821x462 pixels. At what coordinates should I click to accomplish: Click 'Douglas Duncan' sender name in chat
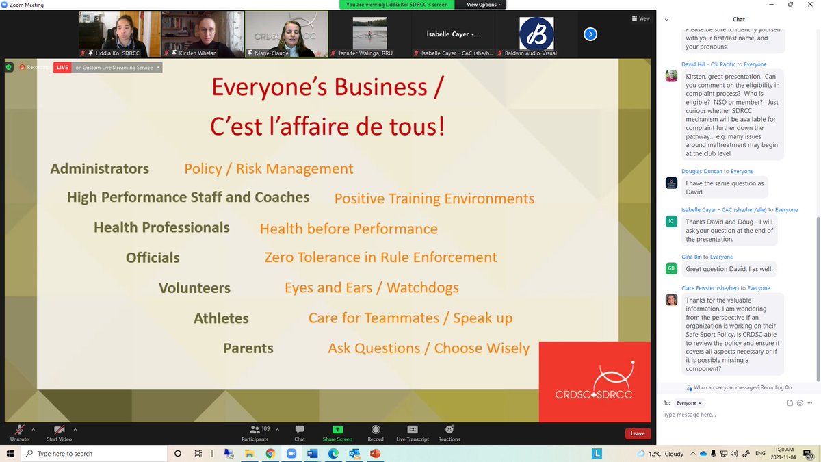(x=701, y=171)
